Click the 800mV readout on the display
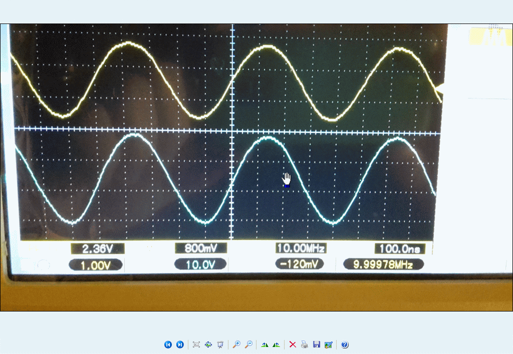This screenshot has height=354, width=513. 201,248
